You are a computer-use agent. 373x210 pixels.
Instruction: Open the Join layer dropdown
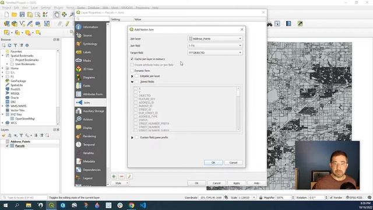pyautogui.click(x=215, y=38)
